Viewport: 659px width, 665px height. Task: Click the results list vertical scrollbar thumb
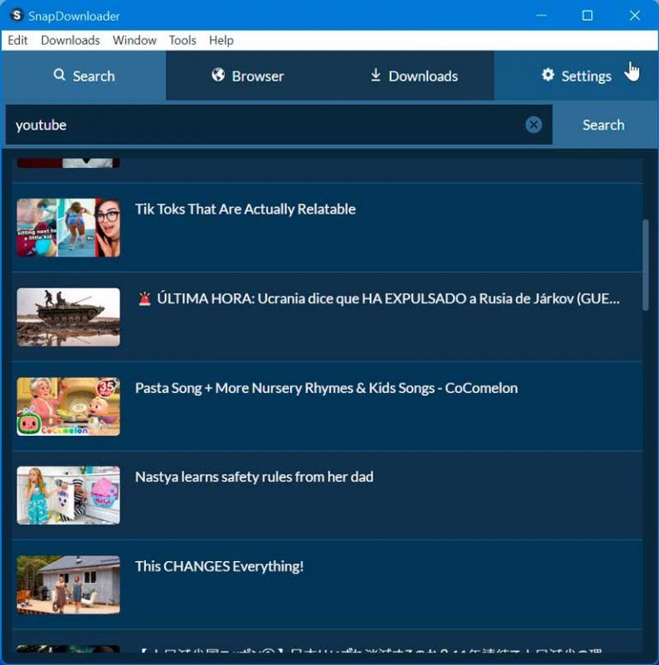[645, 265]
